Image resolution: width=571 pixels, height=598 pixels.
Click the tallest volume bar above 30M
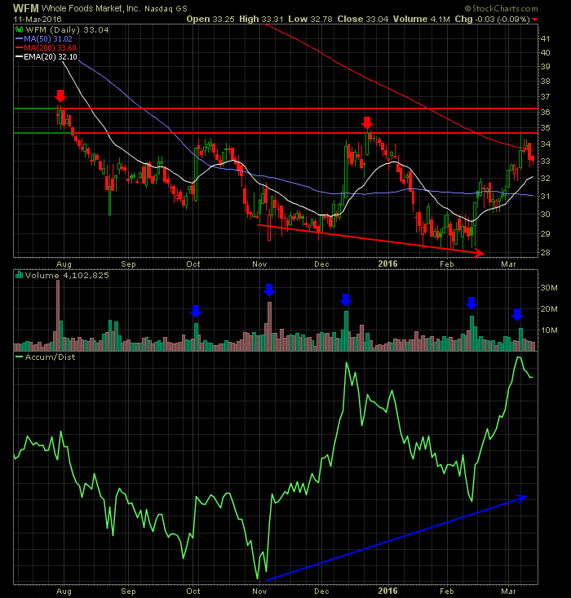click(x=58, y=315)
